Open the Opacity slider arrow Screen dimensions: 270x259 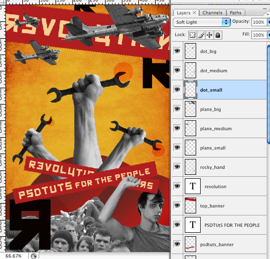click(269, 22)
